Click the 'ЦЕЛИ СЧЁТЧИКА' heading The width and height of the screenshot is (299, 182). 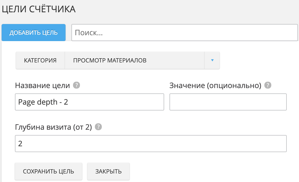pos(39,9)
